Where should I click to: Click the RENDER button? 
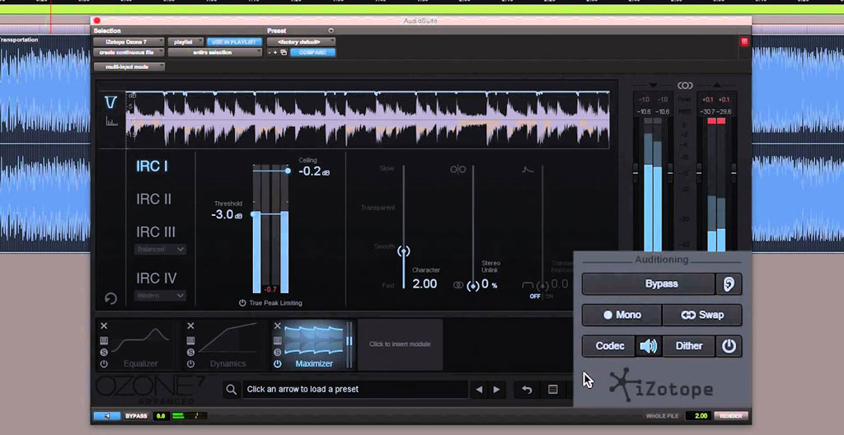coord(731,416)
